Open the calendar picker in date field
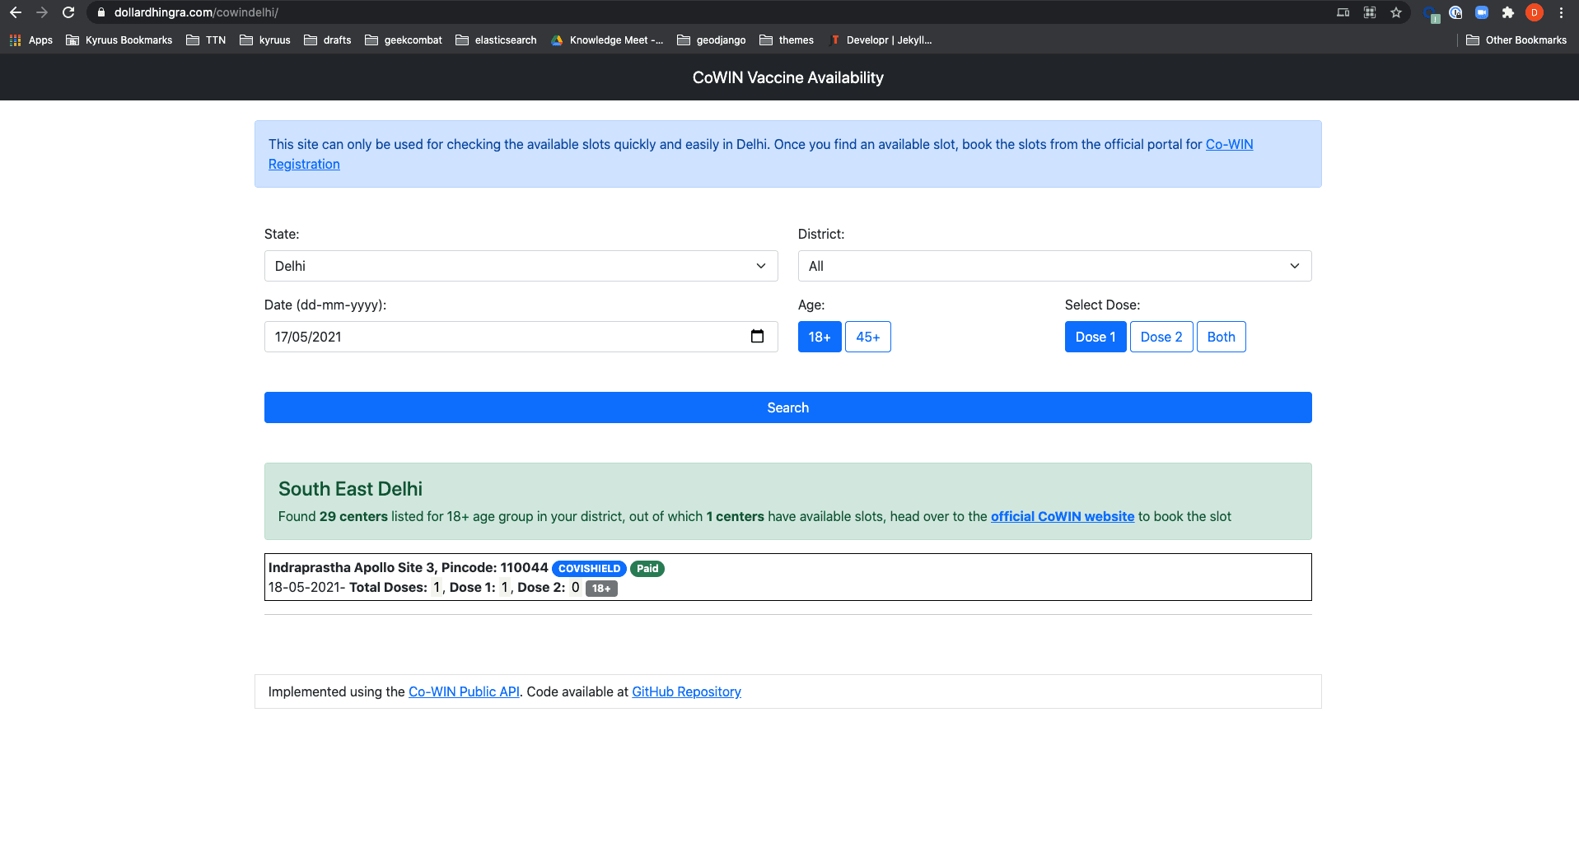Viewport: 1579px width, 852px height. 757,336
